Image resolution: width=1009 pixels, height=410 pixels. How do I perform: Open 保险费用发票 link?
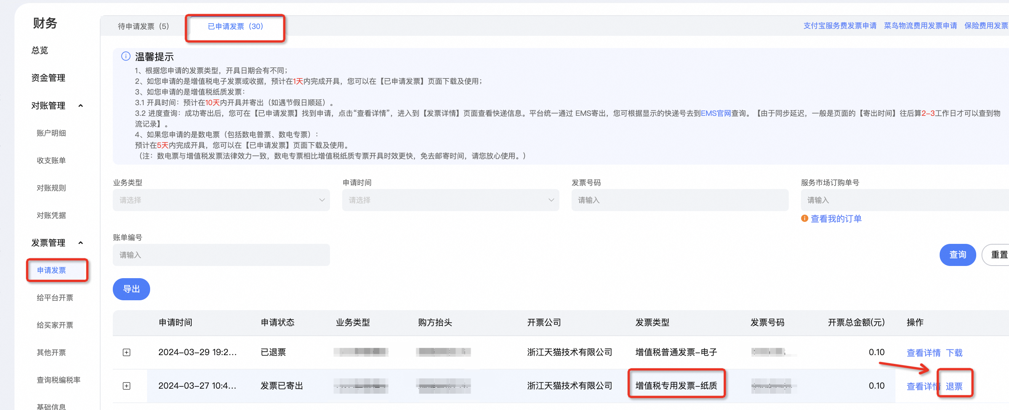986,26
